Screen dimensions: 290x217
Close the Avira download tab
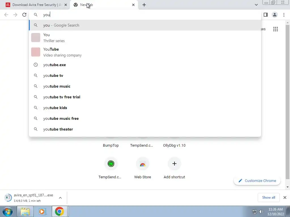(x=66, y=5)
